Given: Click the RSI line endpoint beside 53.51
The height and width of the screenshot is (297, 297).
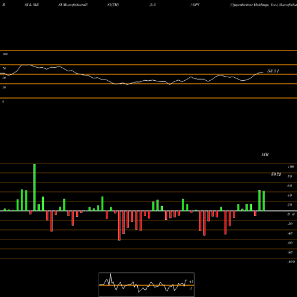Looking at the screenshot, I should tap(263, 72).
